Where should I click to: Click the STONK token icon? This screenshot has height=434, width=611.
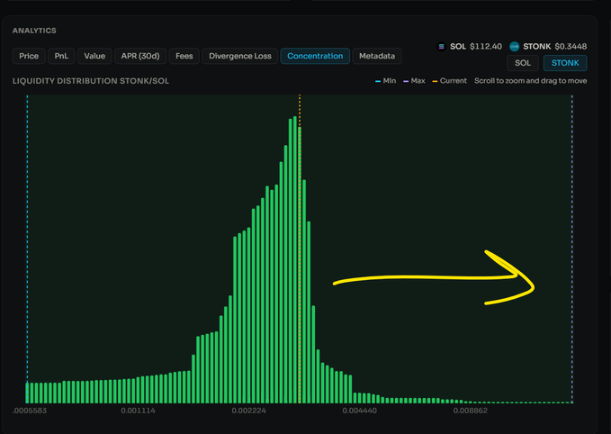pos(515,47)
